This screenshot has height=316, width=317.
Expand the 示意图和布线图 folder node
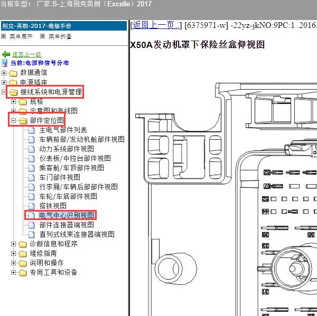point(13,111)
